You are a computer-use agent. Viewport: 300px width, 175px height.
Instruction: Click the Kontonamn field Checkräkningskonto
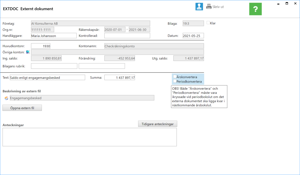(154, 46)
